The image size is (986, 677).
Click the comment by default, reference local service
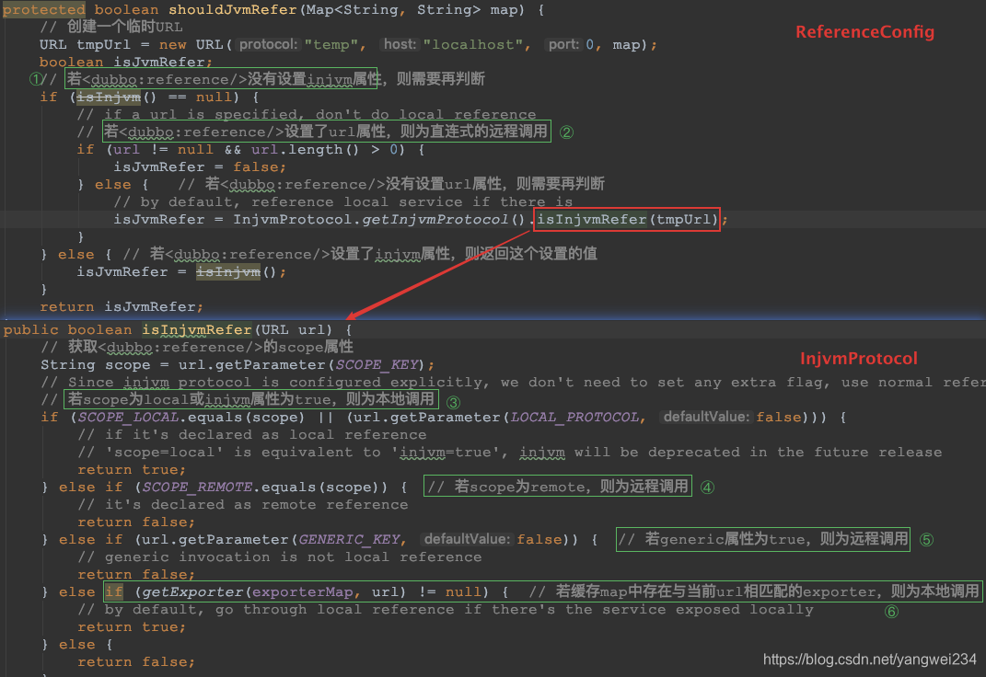coord(343,201)
